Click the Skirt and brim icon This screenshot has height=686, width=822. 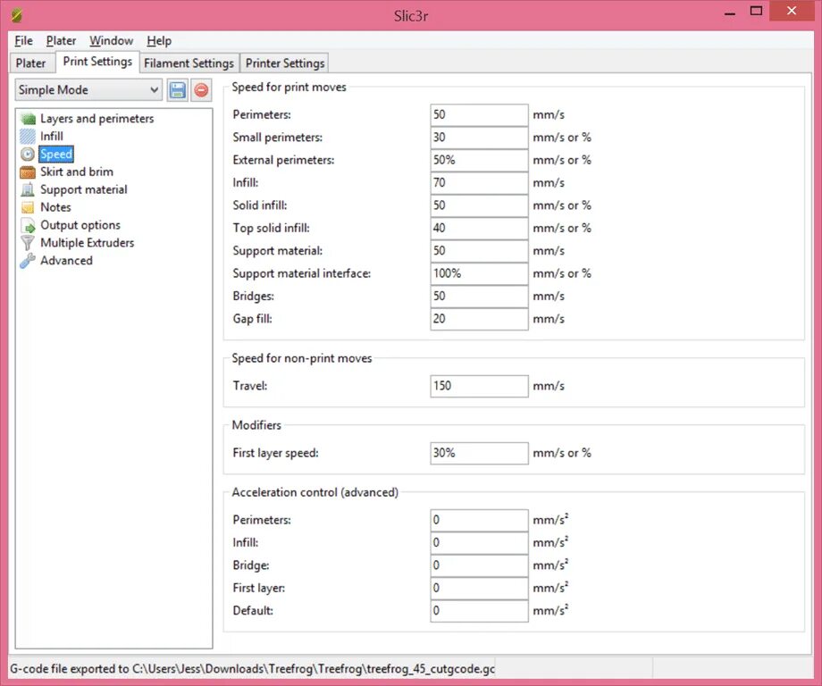click(28, 171)
